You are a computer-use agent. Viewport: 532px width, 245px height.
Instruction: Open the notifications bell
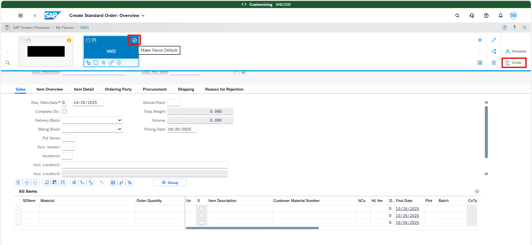(500, 16)
